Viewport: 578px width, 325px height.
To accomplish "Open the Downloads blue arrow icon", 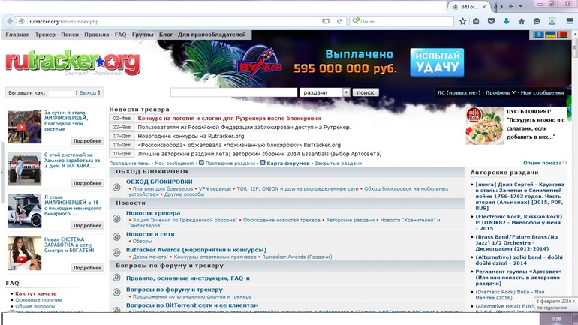I will click(x=507, y=21).
